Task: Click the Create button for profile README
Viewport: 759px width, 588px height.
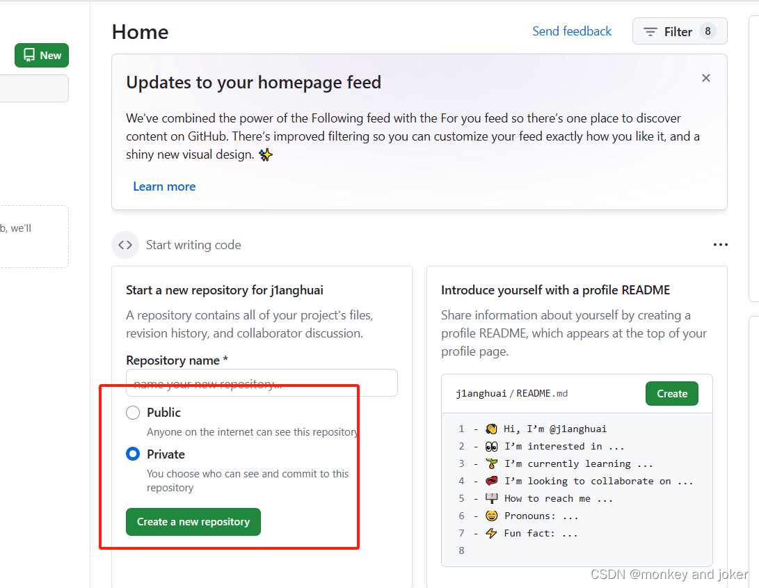Action: (x=672, y=394)
